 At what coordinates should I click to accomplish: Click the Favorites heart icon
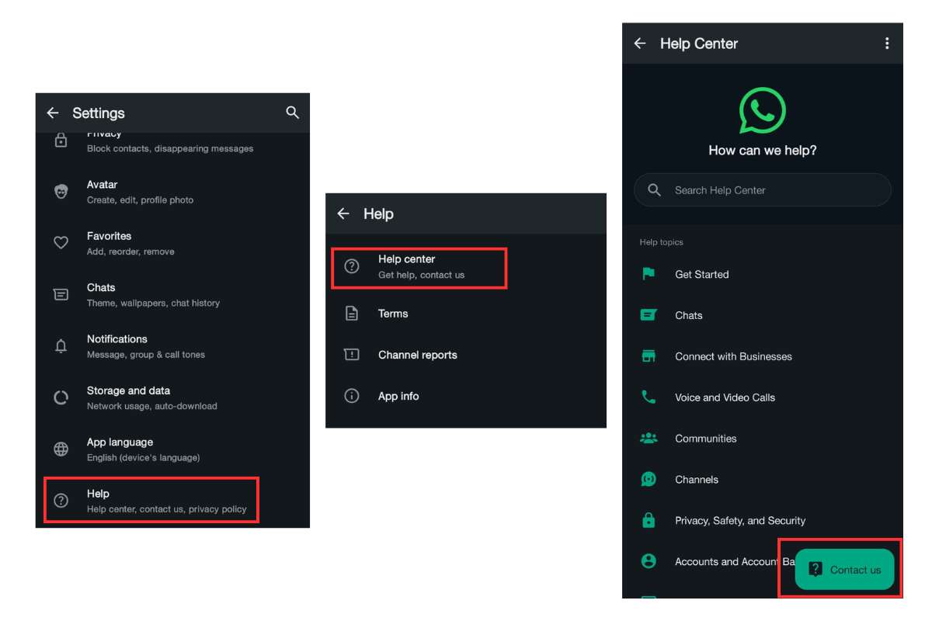click(61, 243)
